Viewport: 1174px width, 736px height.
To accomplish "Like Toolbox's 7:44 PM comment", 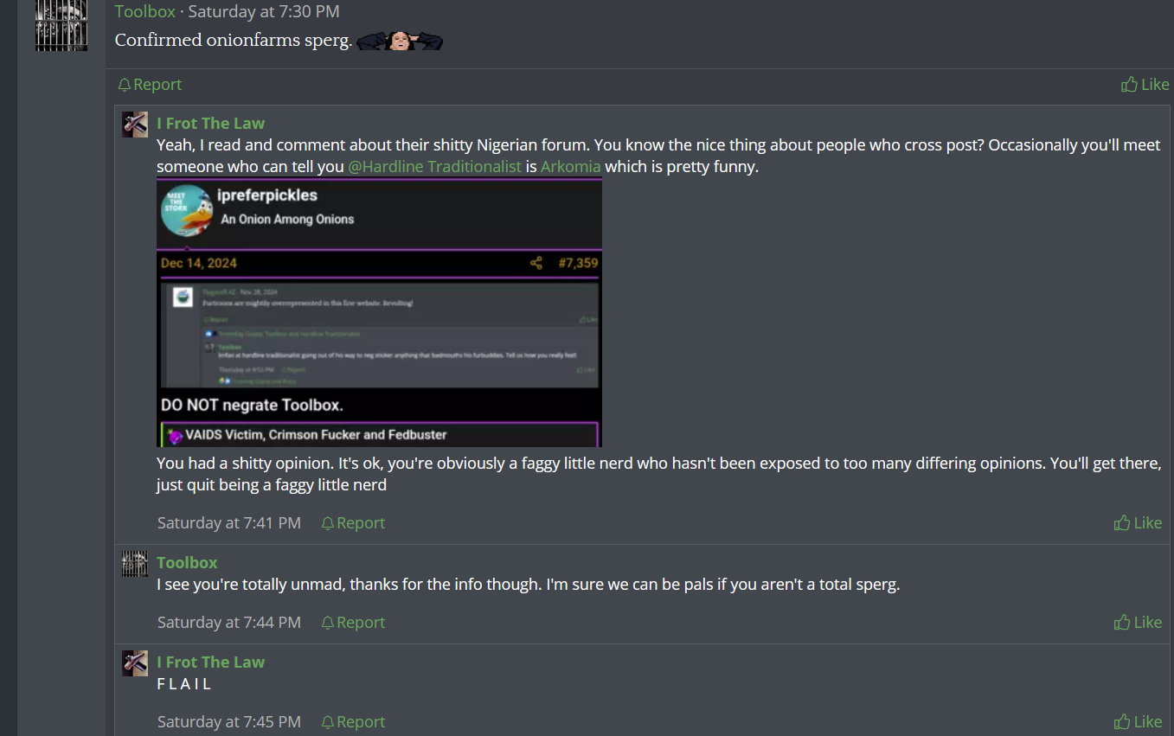I will tap(1138, 623).
